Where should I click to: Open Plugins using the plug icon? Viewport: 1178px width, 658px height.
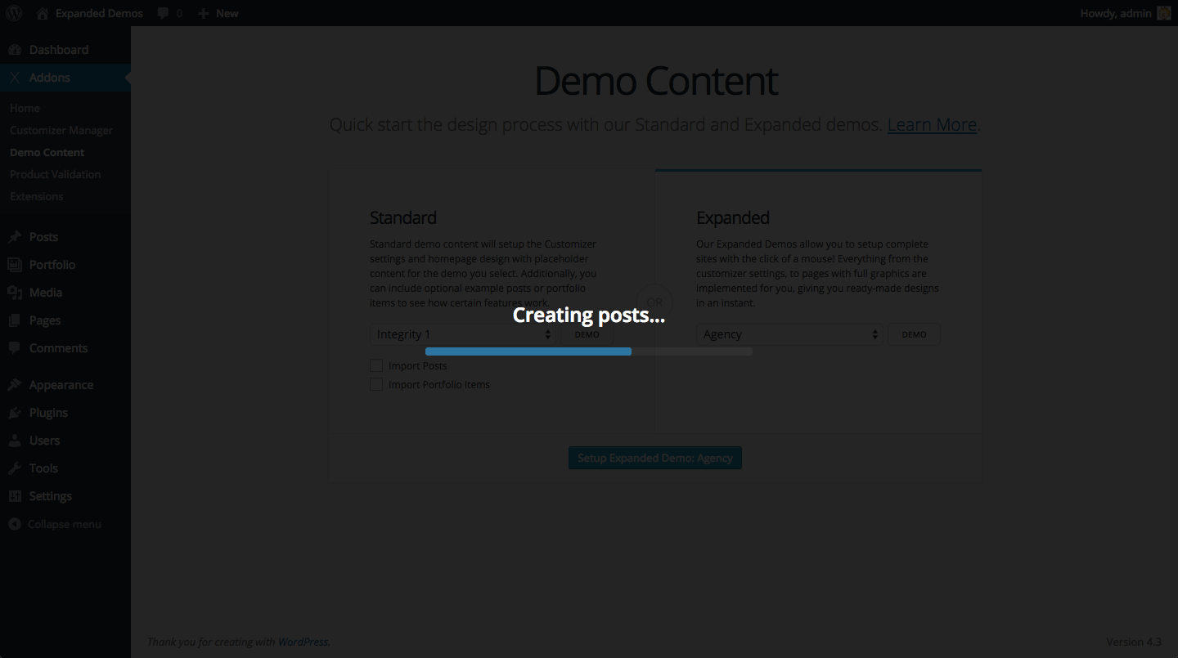(15, 412)
